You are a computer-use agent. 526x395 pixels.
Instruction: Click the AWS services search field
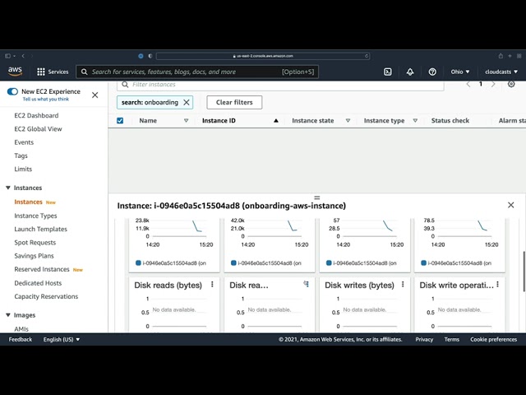[197, 72]
